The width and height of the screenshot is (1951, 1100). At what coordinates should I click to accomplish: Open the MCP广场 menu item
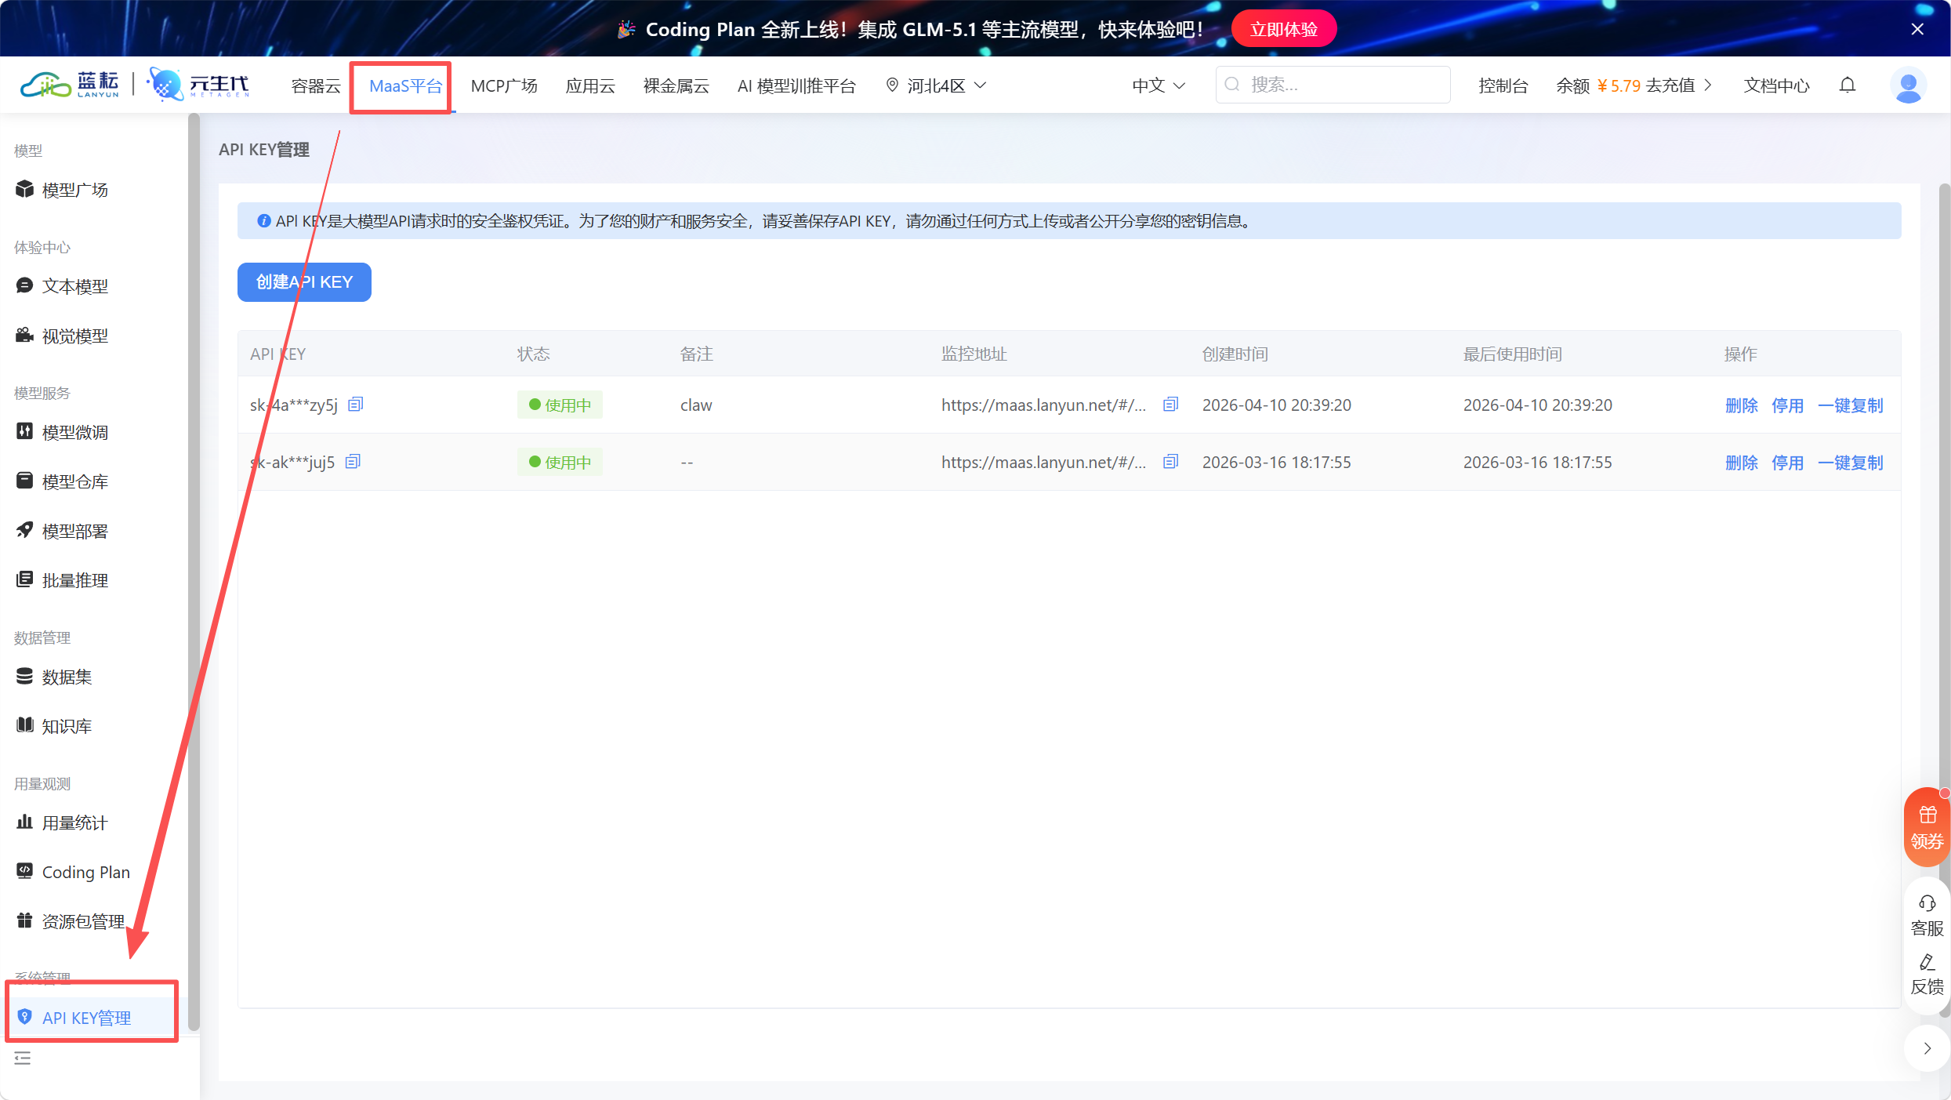tap(504, 85)
